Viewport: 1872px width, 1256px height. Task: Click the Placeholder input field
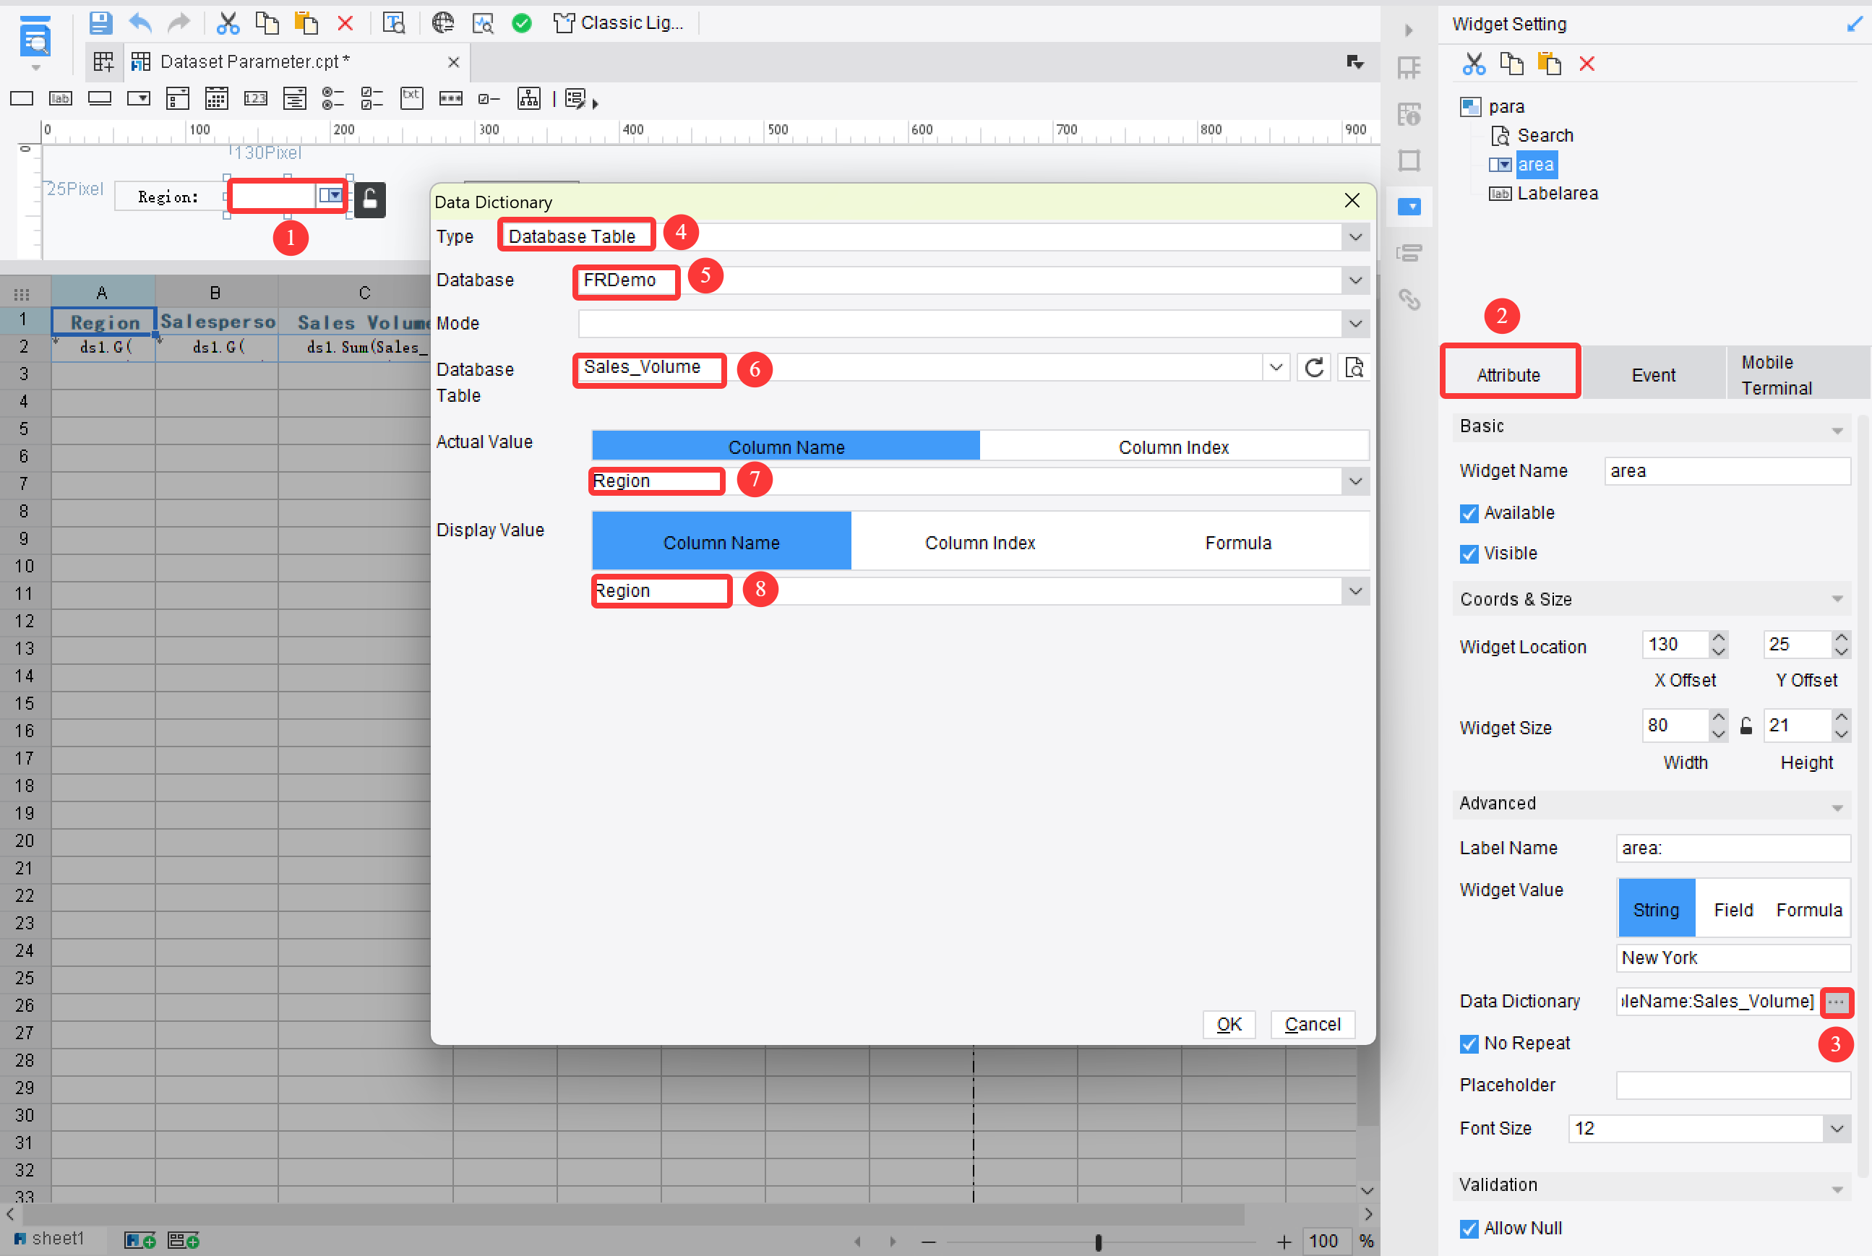(x=1733, y=1085)
